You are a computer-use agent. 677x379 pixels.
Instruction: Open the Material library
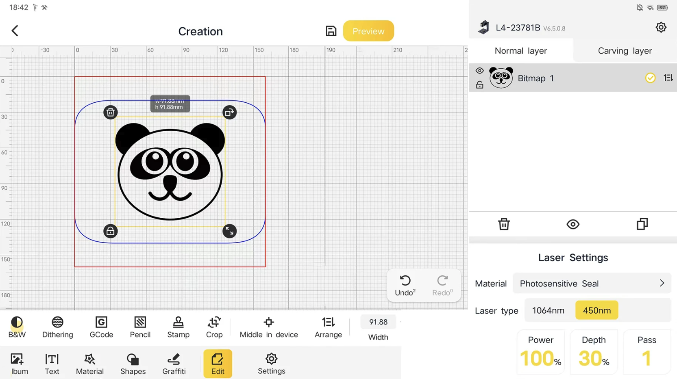click(89, 364)
